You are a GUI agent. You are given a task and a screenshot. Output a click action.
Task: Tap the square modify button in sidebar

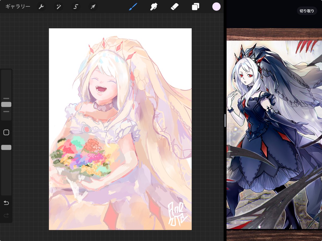pos(6,132)
